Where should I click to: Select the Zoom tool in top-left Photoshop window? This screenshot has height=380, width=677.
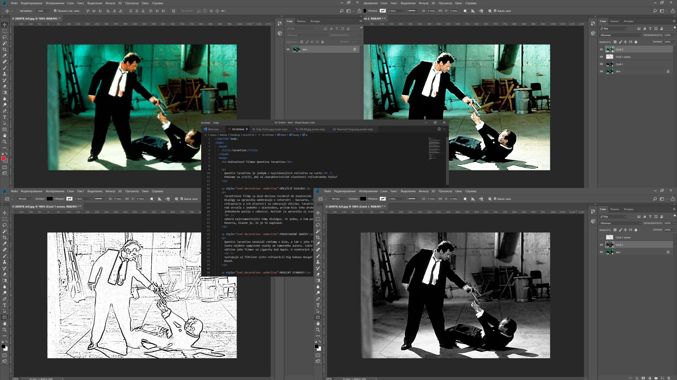pyautogui.click(x=5, y=141)
